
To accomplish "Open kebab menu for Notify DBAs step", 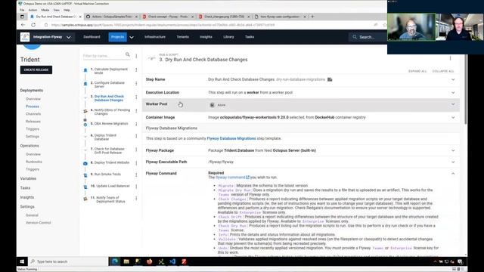I will (x=136, y=111).
